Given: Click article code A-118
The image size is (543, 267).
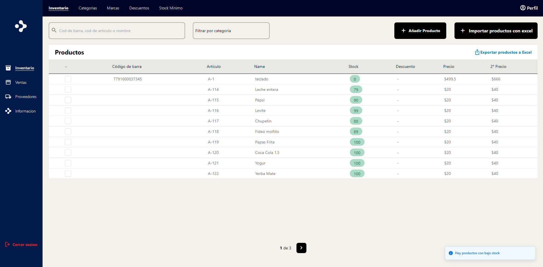Looking at the screenshot, I should click(x=213, y=132).
